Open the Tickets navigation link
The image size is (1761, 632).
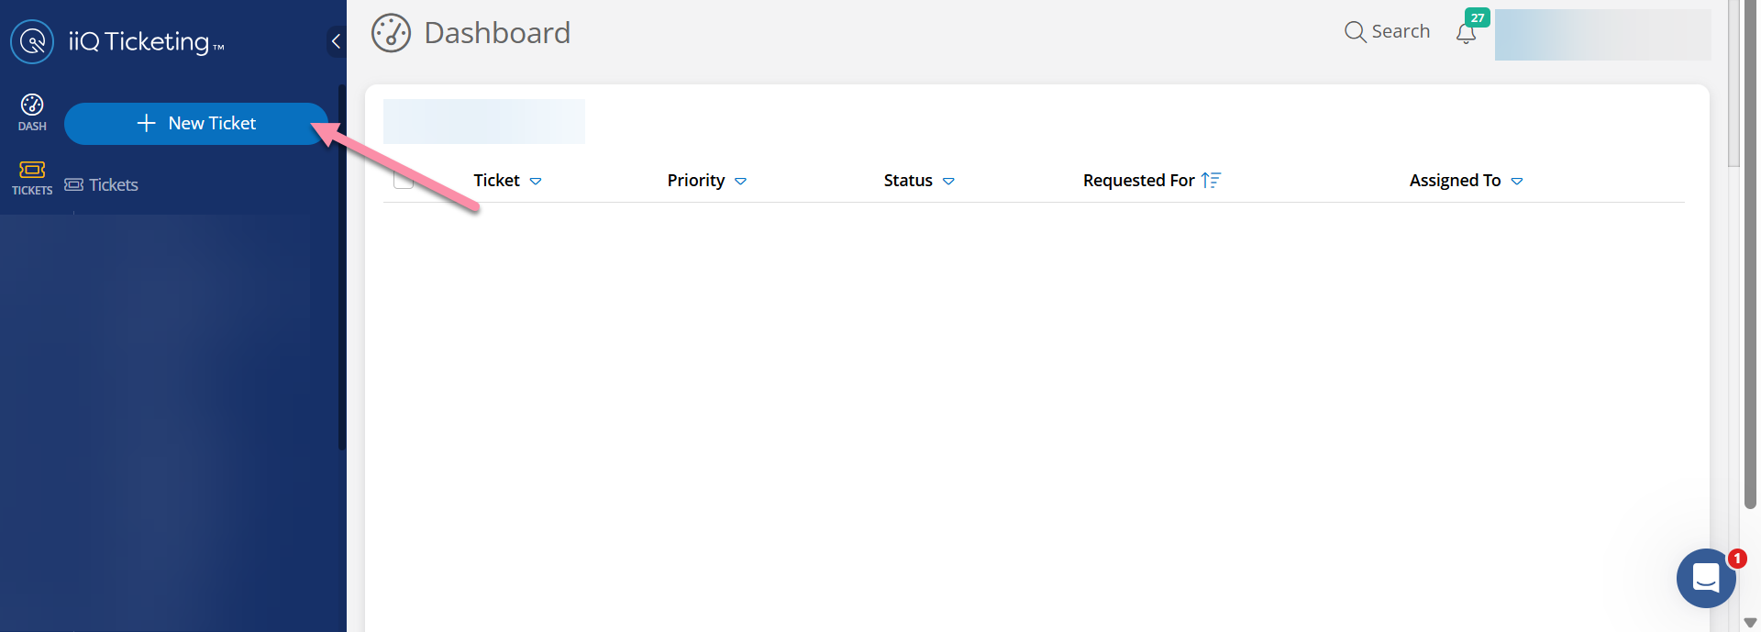coord(102,185)
